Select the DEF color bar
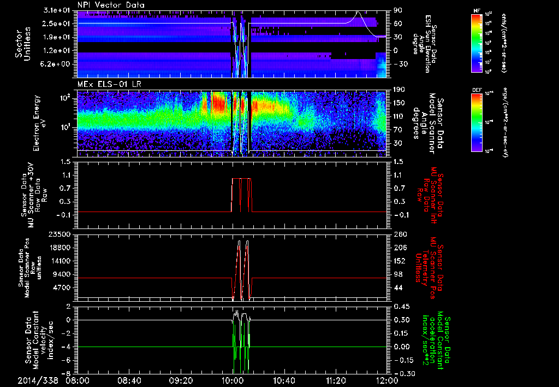559x387 pixels. [x=477, y=122]
